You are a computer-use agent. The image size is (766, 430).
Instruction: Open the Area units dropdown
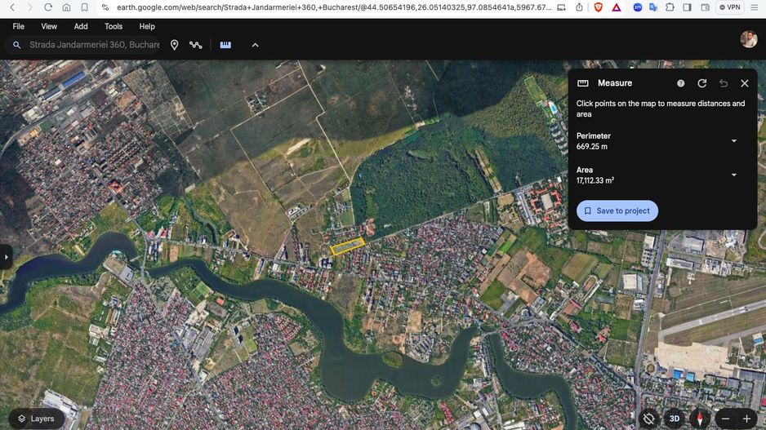click(733, 175)
